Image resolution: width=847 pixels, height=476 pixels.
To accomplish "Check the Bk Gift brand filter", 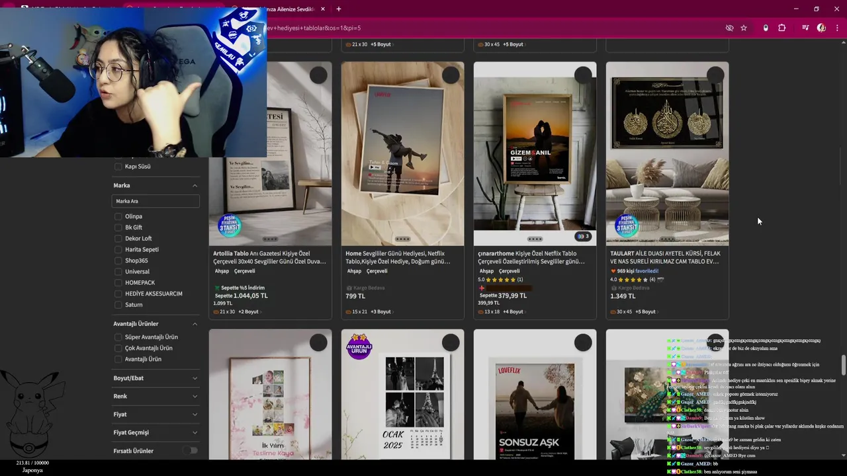I will pos(118,227).
